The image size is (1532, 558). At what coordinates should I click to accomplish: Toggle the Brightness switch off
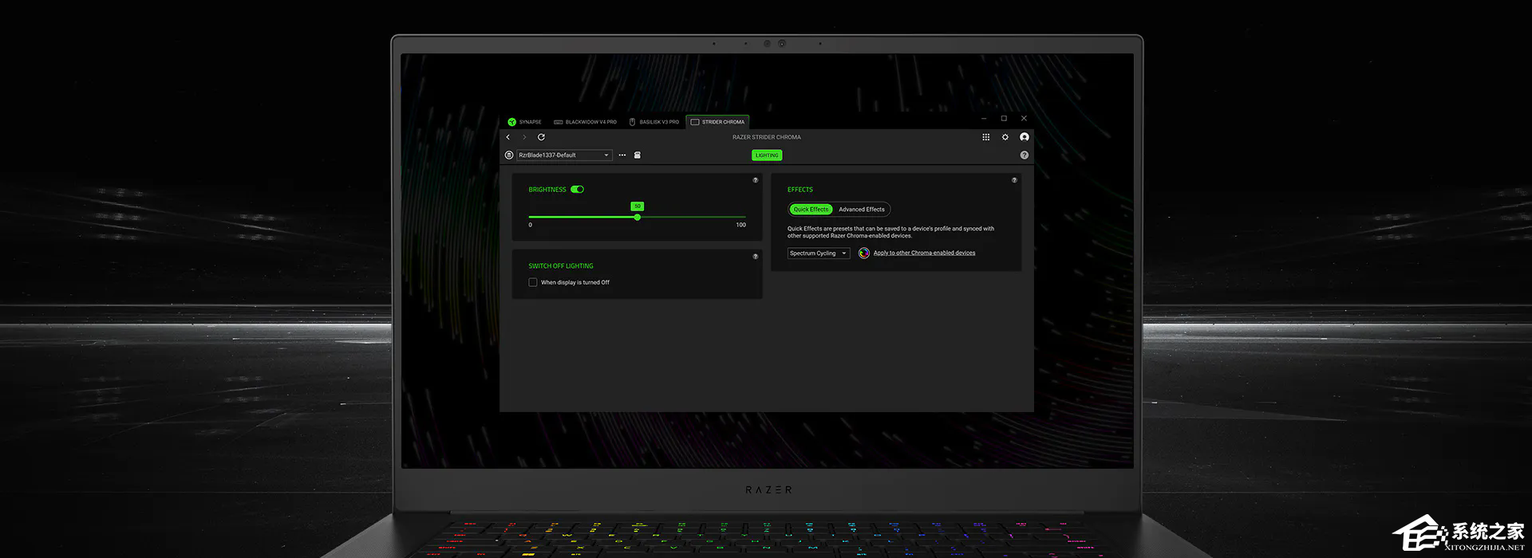pos(578,190)
